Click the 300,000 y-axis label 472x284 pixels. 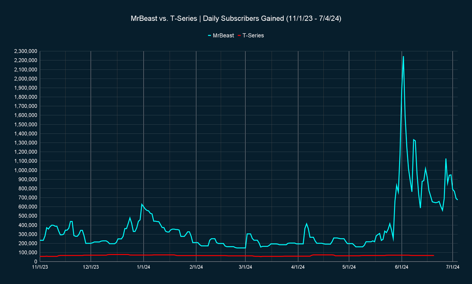pyautogui.click(x=28, y=234)
